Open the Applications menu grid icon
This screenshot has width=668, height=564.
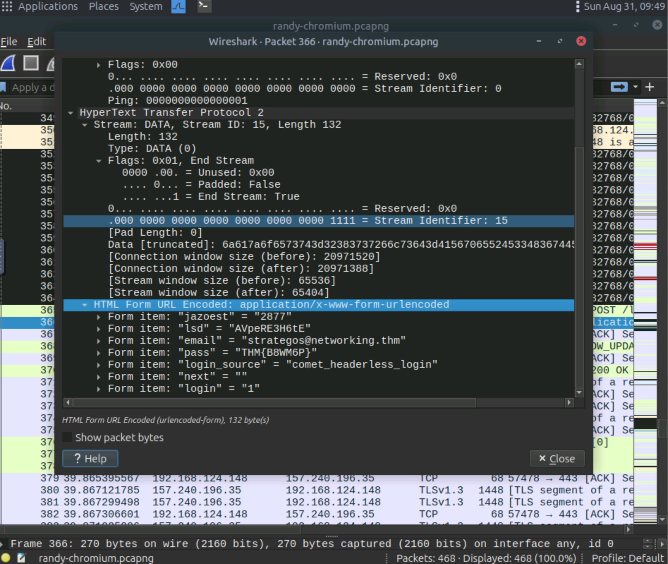[7, 6]
